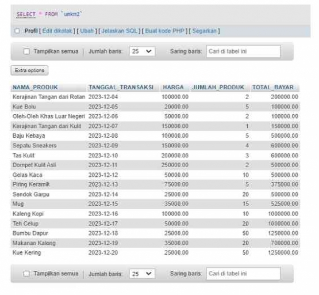Select cell 'Dompet Kulit Asli'
Viewport: 319px width, 295px height.
[x=34, y=165]
